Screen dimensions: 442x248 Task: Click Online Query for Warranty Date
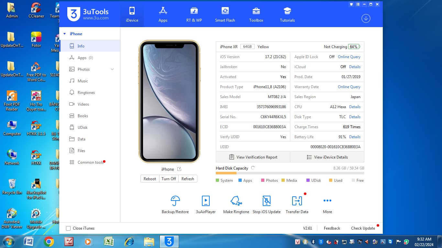click(349, 87)
